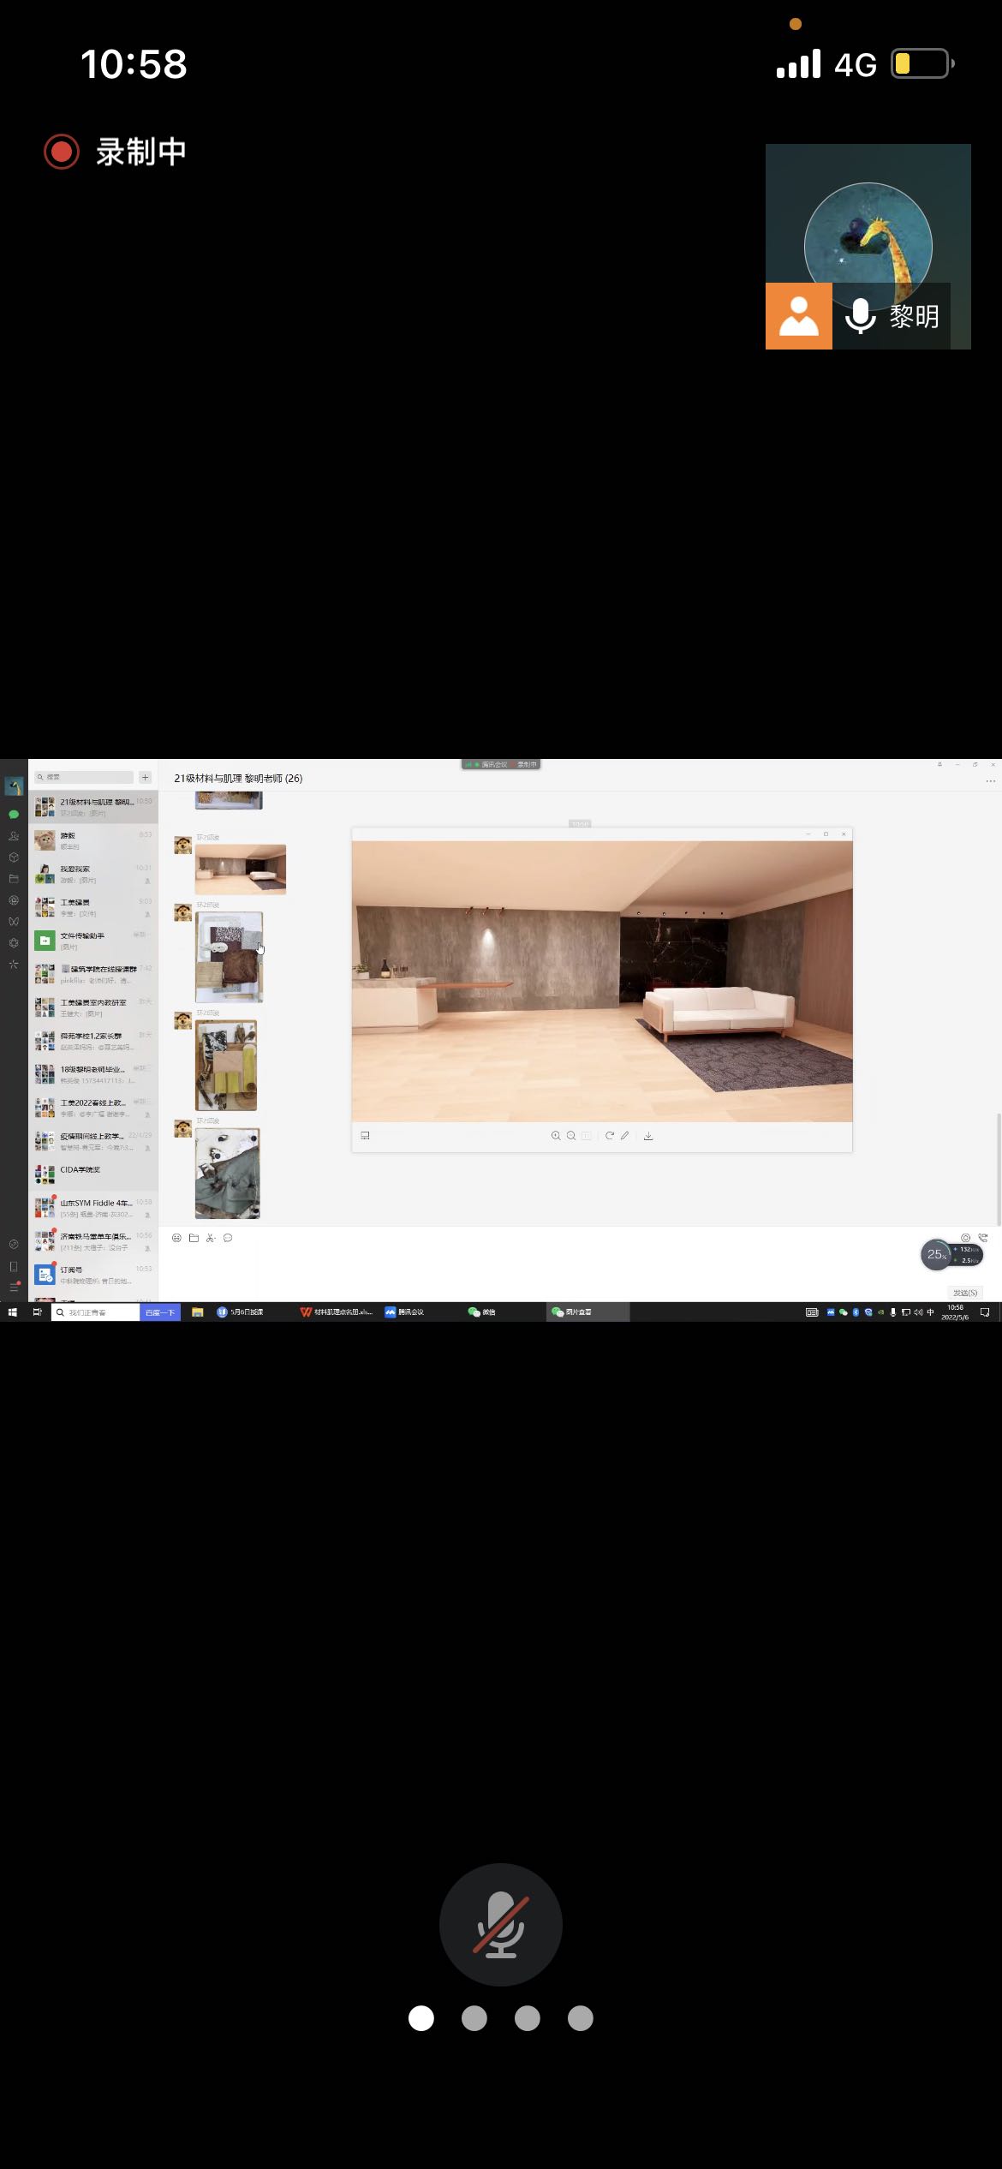Open participant 黎明's video tile
The width and height of the screenshot is (1002, 2169).
coord(868,247)
